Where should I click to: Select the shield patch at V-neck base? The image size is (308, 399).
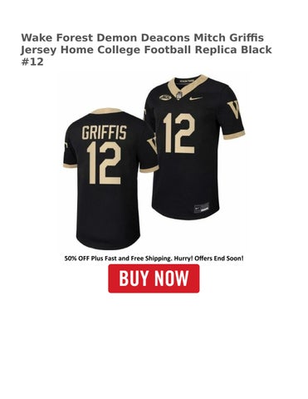(x=179, y=96)
